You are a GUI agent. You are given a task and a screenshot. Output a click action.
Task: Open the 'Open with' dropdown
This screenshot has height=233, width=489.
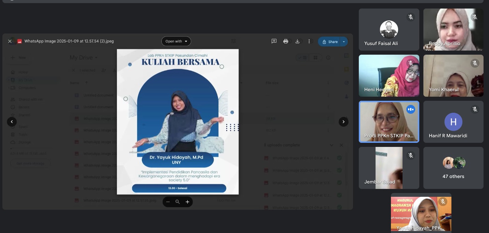tap(176, 41)
